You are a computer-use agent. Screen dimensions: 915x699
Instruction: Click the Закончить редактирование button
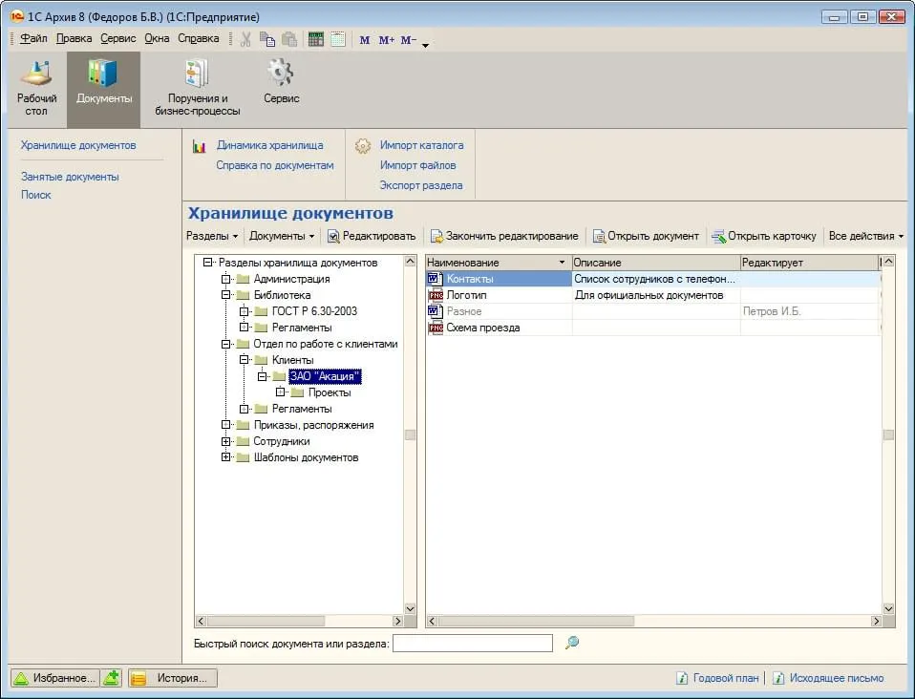504,236
